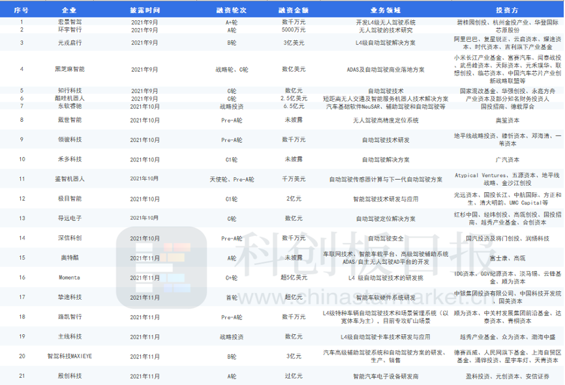This screenshot has height=385, width=565.
Task: Select company cell 酷哇机器人
Action: (70, 98)
